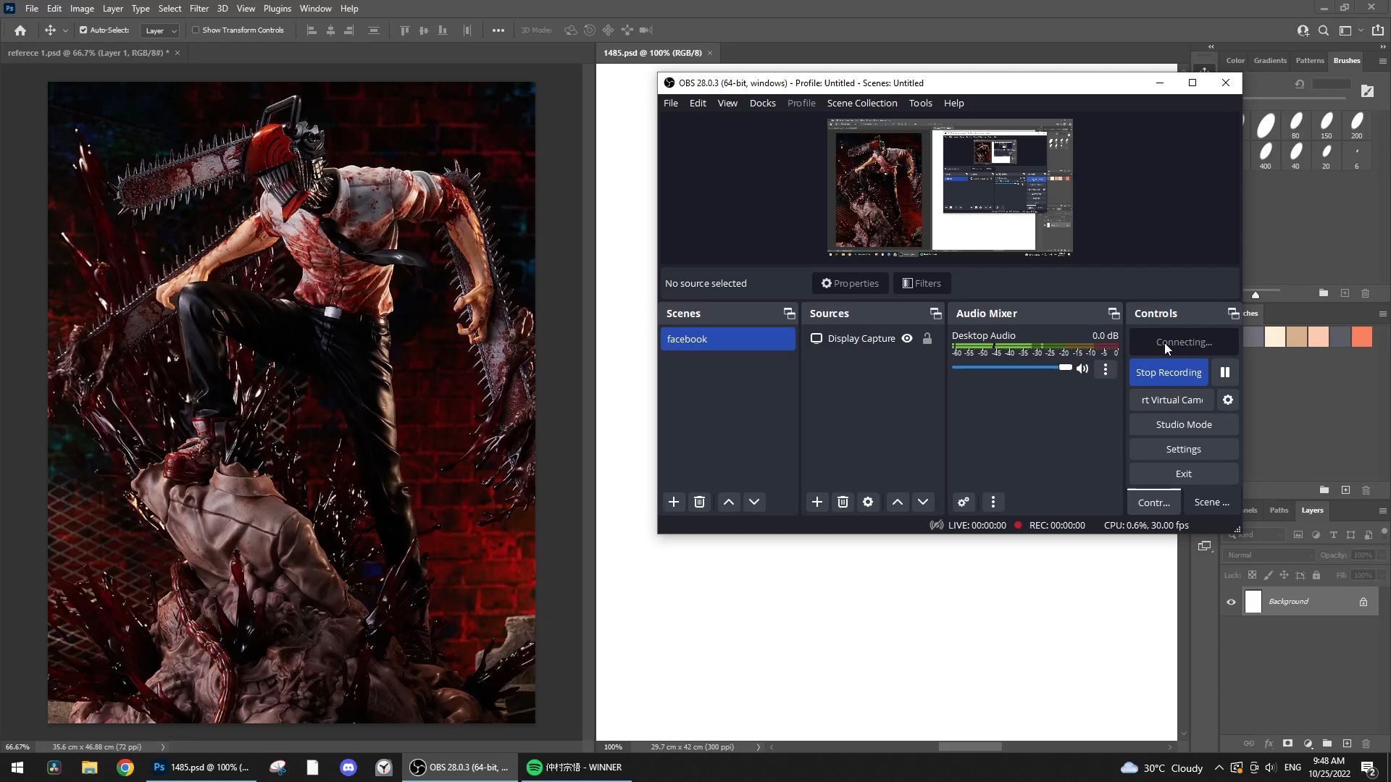The width and height of the screenshot is (1391, 782).
Task: Toggle Display Capture visibility eye
Action: tap(907, 338)
